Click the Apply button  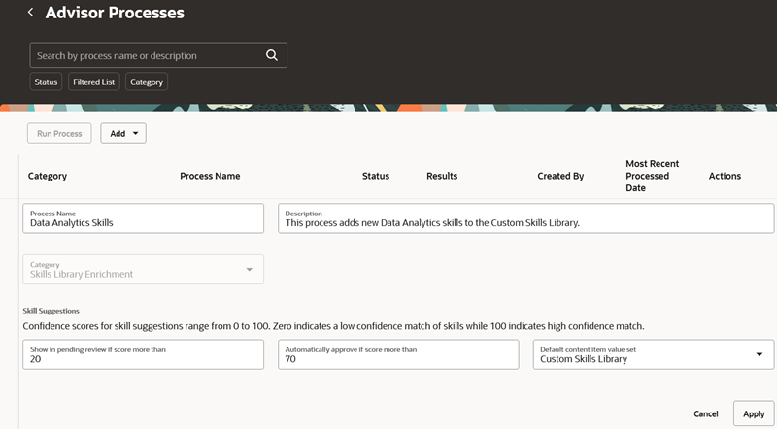(x=754, y=413)
